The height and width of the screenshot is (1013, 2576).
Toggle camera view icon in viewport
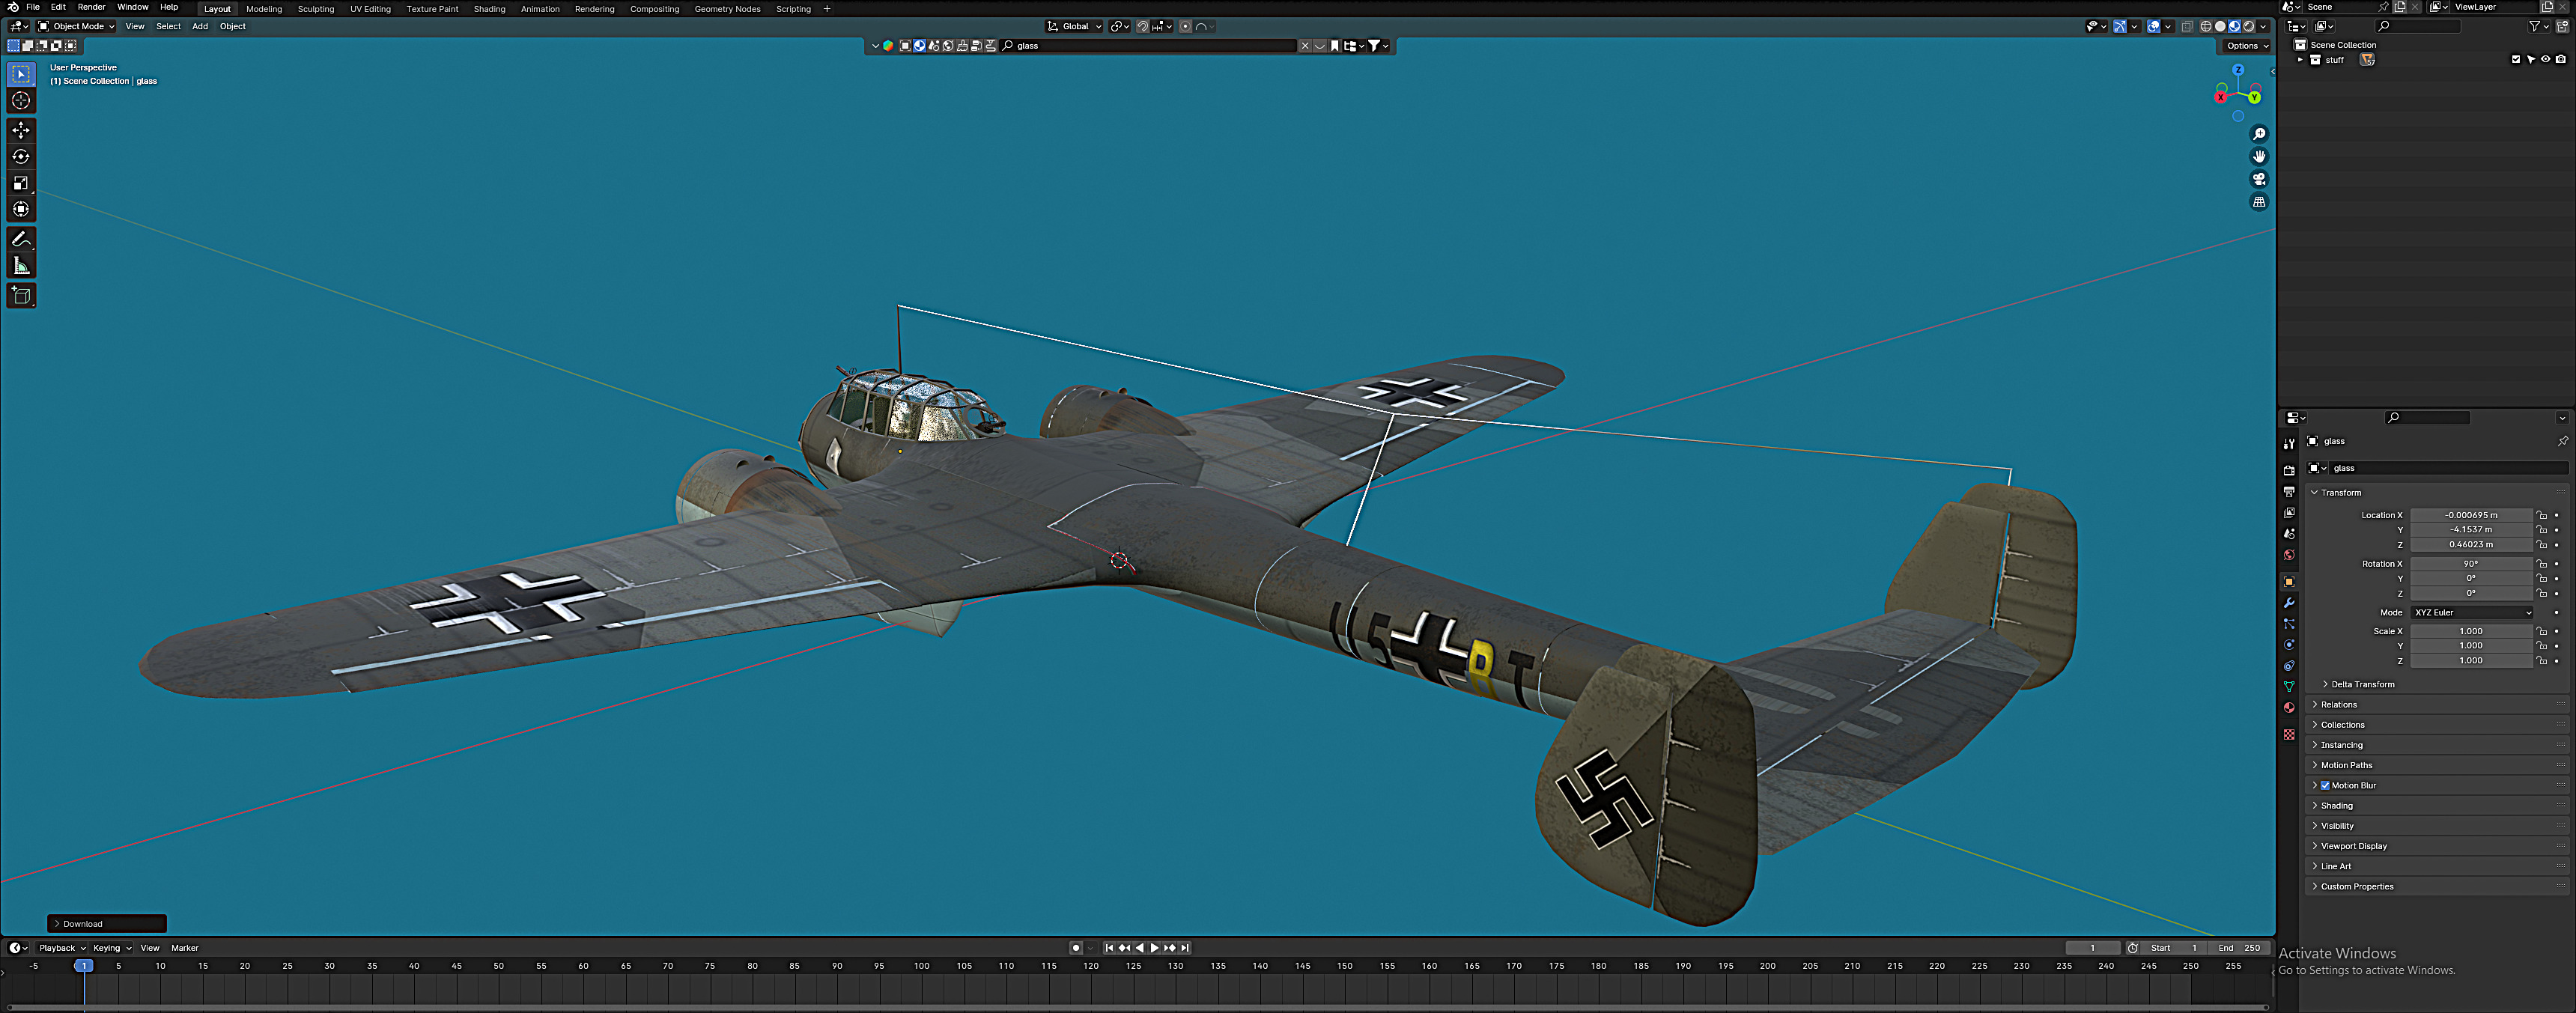[x=2259, y=179]
